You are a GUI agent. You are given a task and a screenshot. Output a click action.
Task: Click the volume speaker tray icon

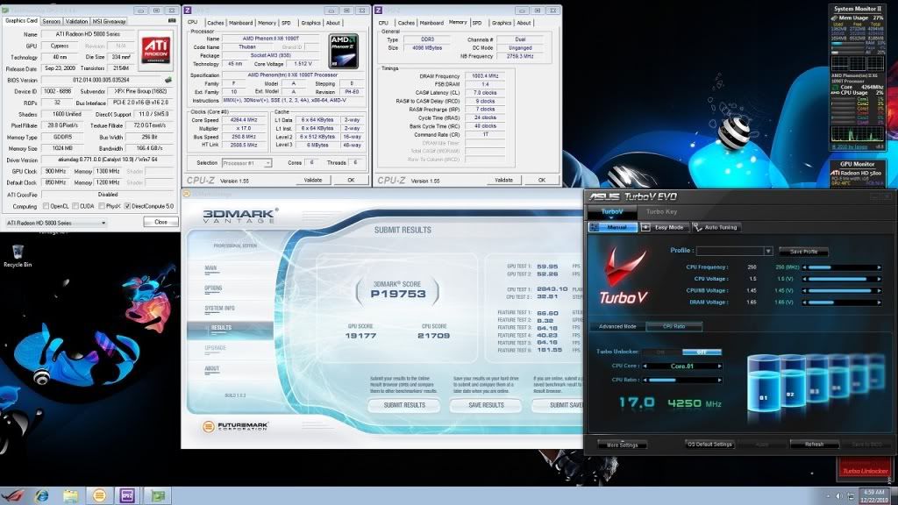pyautogui.click(x=838, y=496)
